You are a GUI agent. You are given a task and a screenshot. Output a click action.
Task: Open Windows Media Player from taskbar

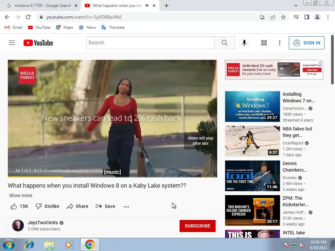tap(69, 245)
